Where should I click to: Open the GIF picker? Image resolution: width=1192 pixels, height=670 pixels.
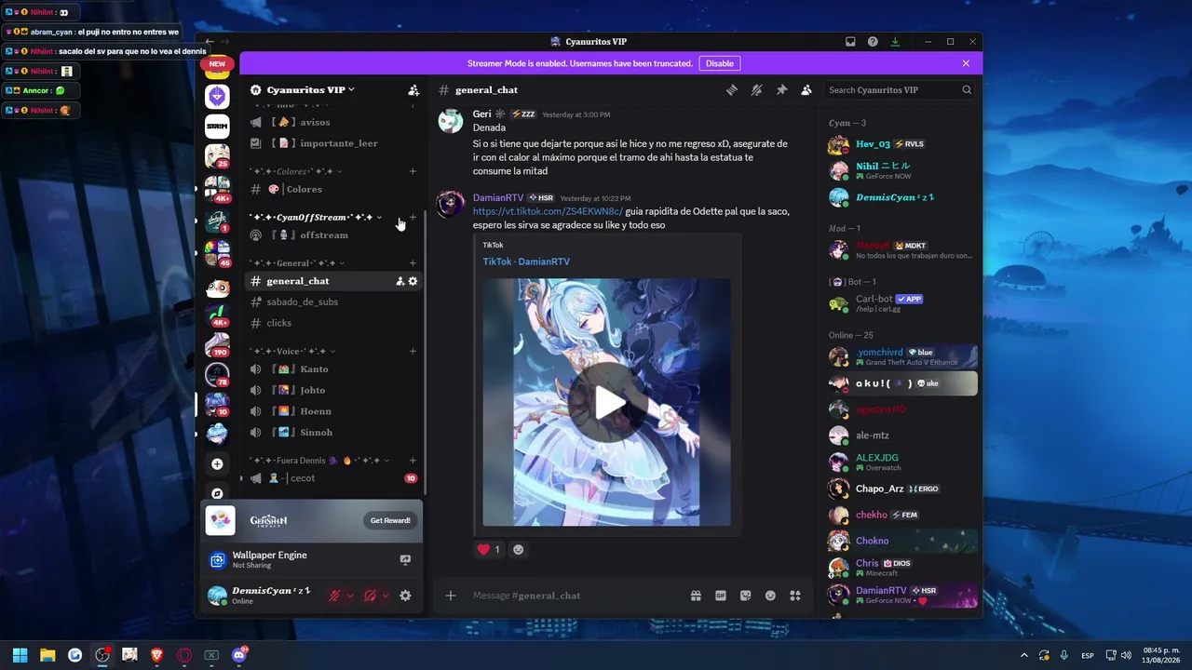click(721, 596)
